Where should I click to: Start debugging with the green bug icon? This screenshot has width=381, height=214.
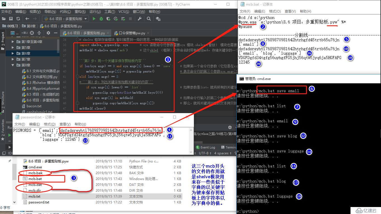[101, 19]
